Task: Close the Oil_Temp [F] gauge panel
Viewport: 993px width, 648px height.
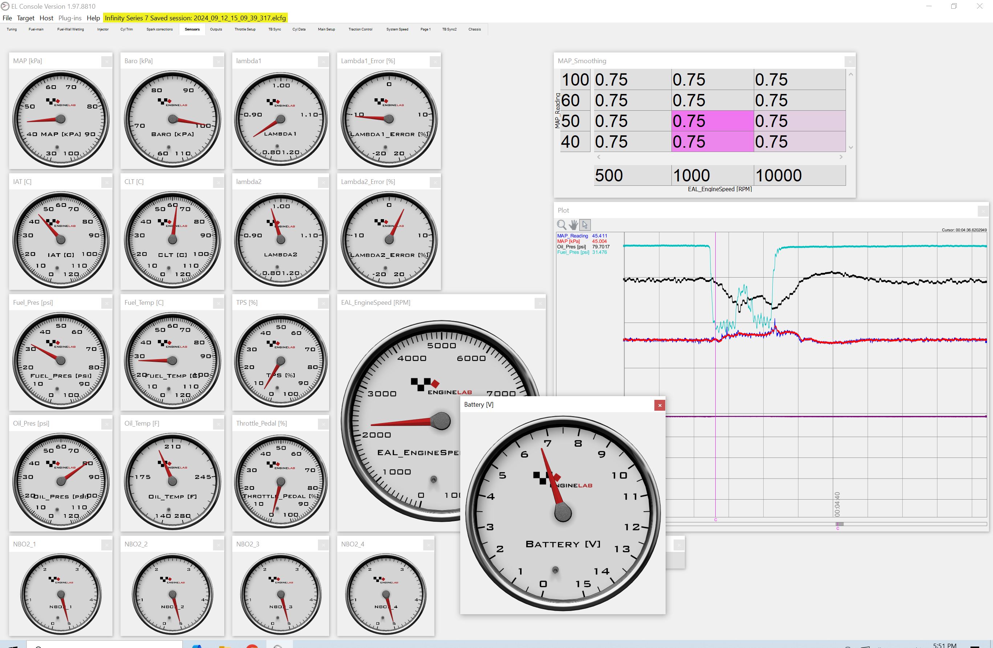Action: (x=218, y=424)
